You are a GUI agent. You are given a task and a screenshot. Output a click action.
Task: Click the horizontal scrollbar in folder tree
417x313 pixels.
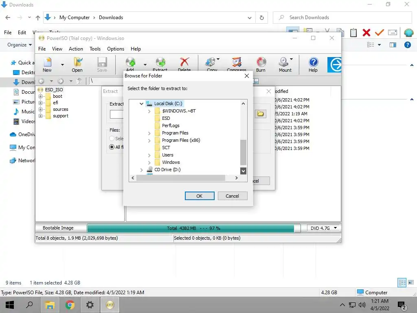tap(181, 178)
